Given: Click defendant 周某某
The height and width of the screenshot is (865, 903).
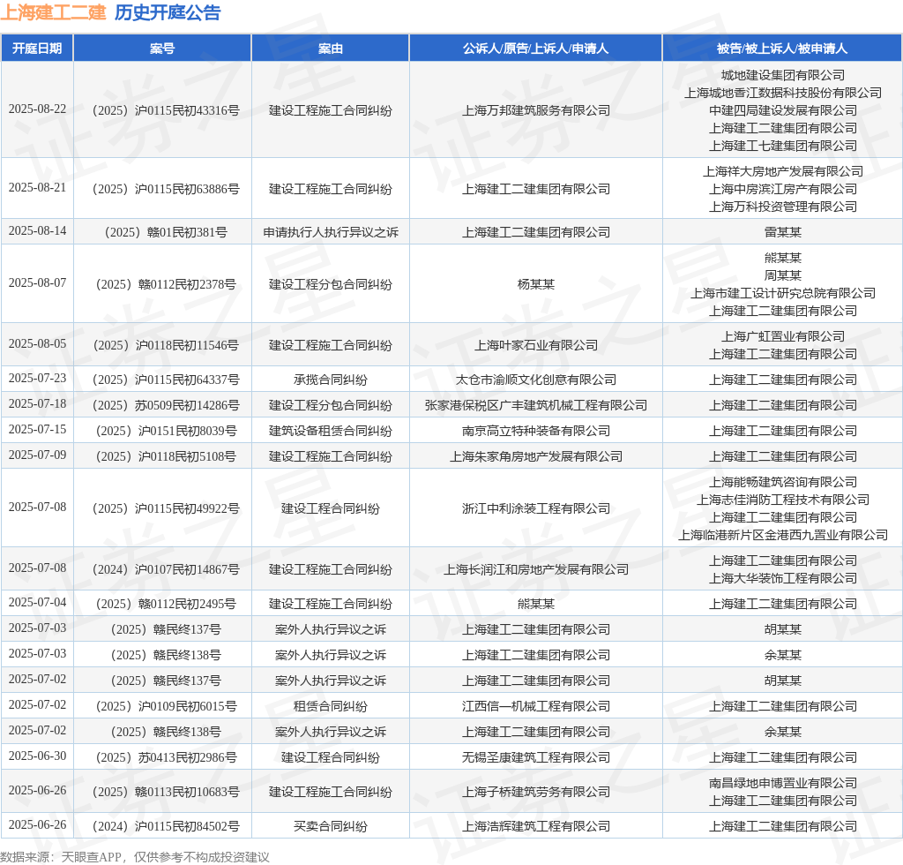Looking at the screenshot, I should pos(783,275).
